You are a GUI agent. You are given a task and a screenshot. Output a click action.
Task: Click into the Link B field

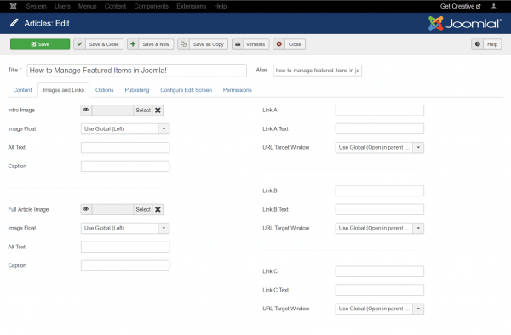point(380,190)
